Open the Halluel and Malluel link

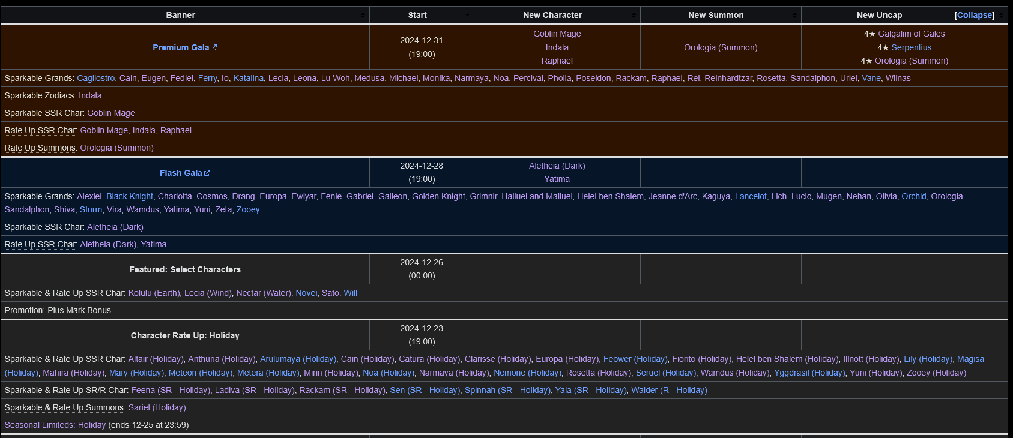point(537,196)
